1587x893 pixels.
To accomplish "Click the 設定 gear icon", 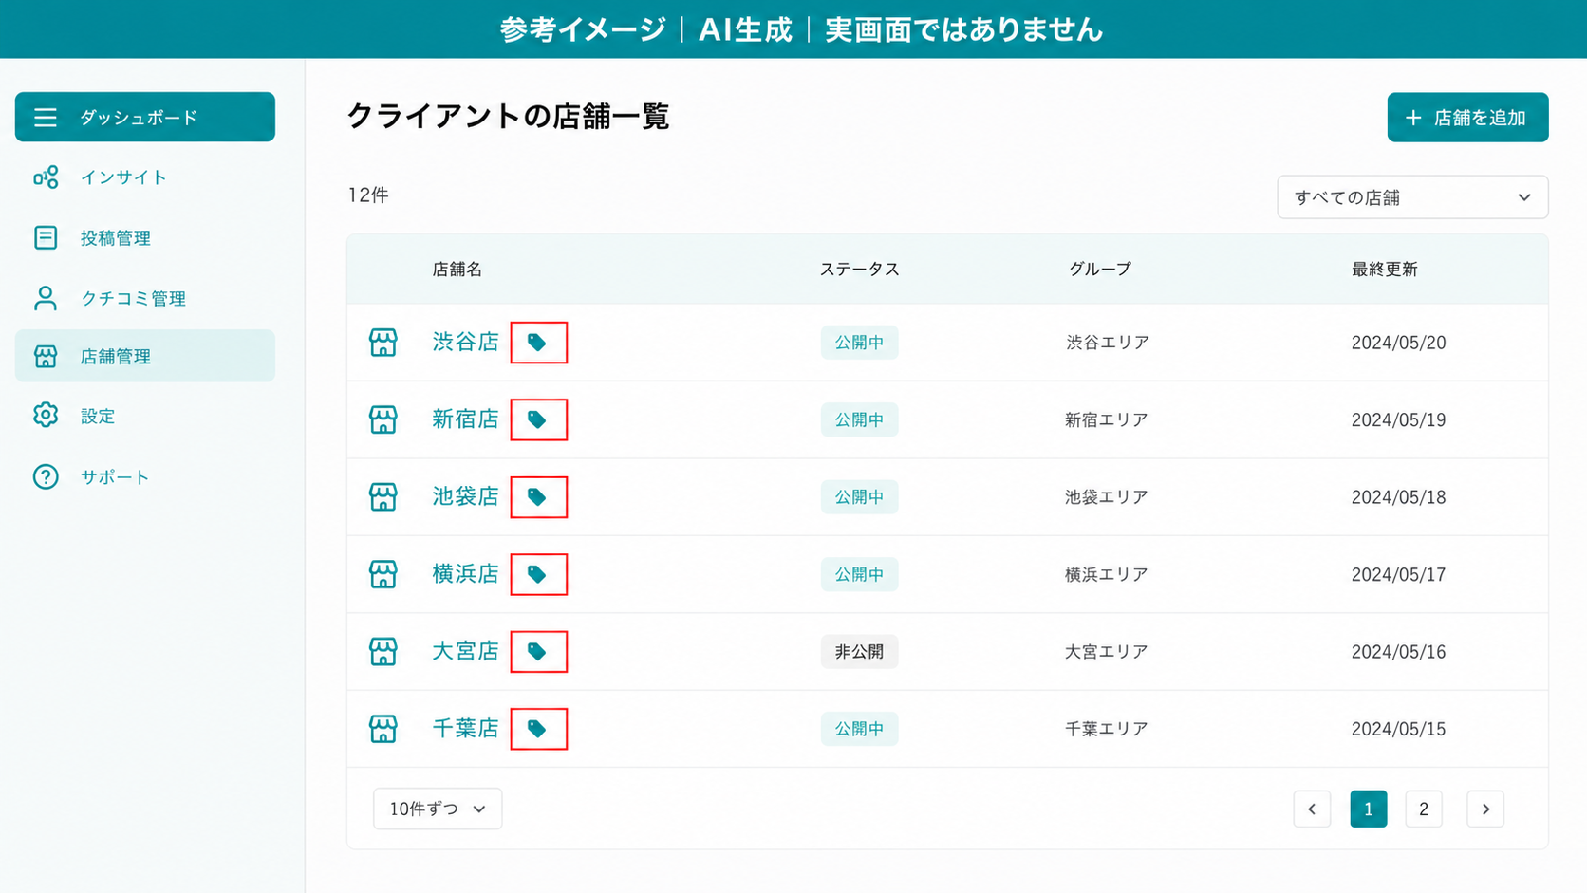I will pyautogui.click(x=46, y=415).
